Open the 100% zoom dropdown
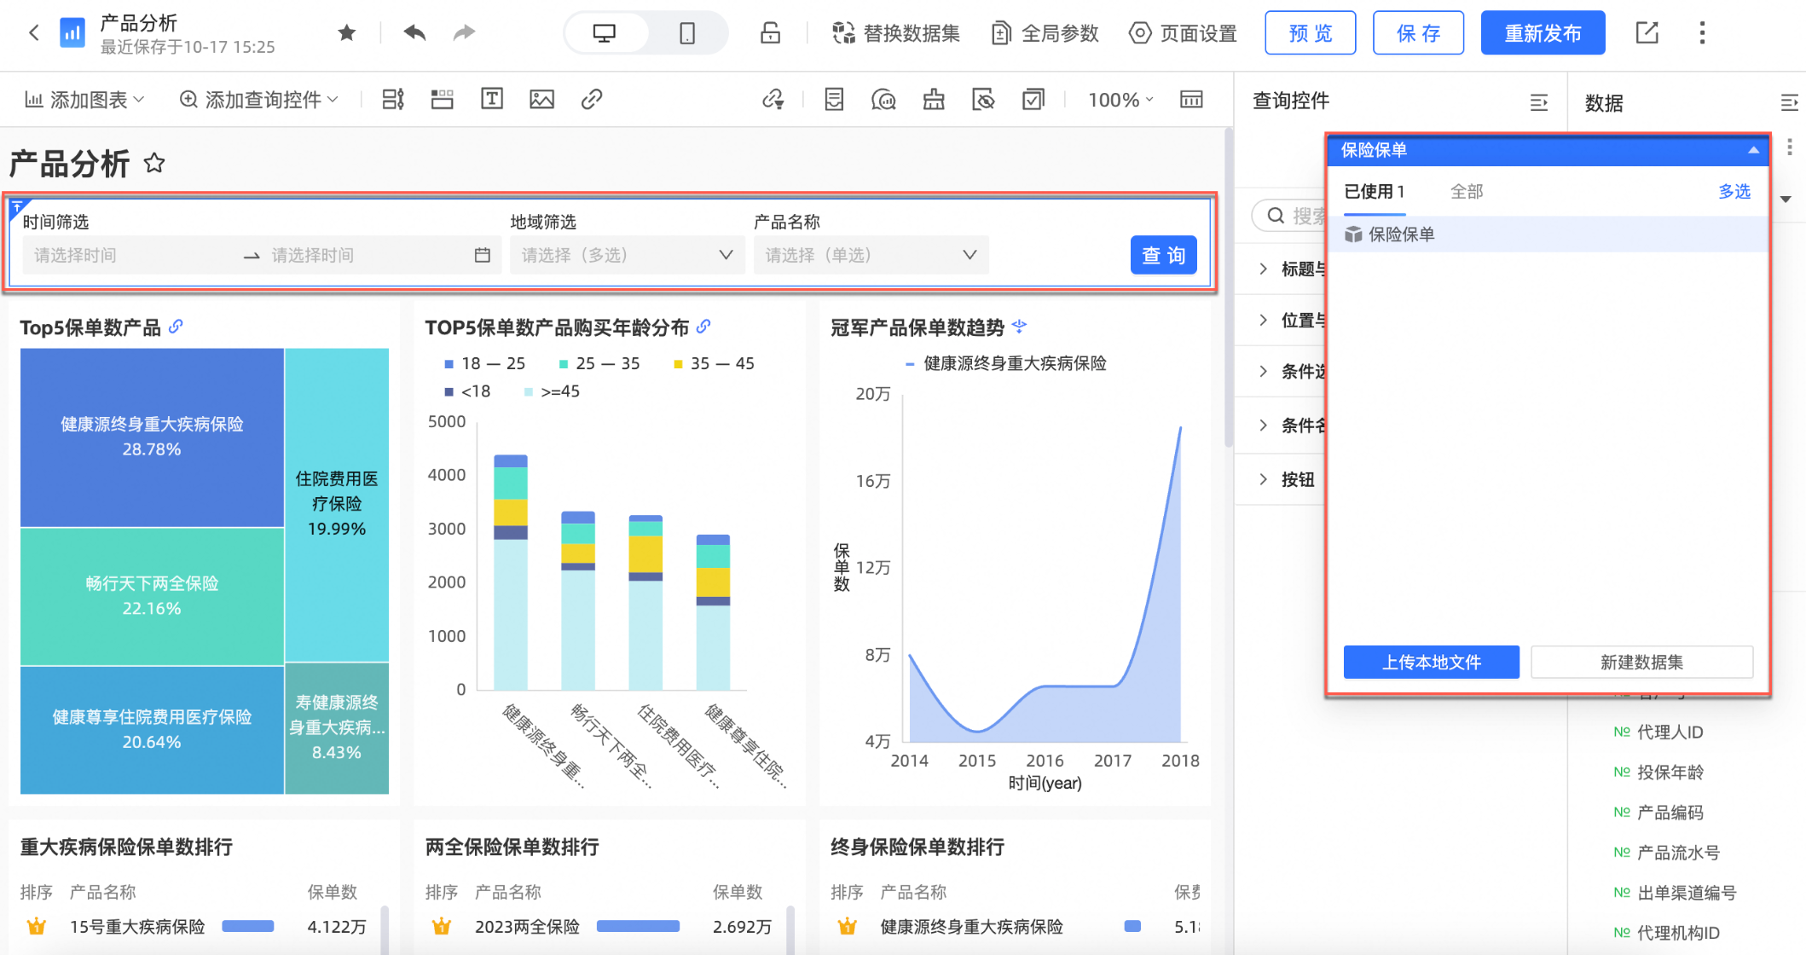The image size is (1806, 955). coord(1120,100)
